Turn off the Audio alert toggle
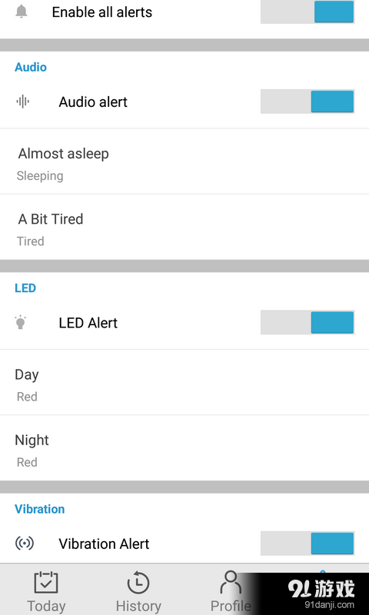 307,101
